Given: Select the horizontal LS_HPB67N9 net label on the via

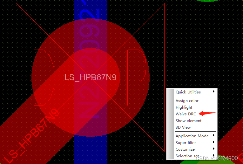Looking at the screenshot, I should (x=90, y=77).
